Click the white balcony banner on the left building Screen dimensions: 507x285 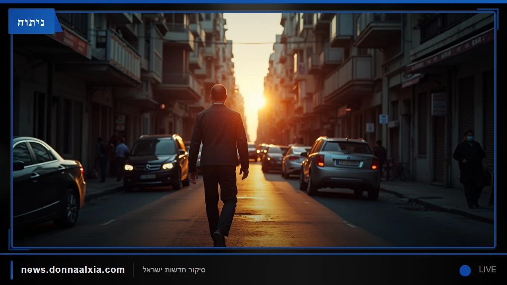[124, 57]
